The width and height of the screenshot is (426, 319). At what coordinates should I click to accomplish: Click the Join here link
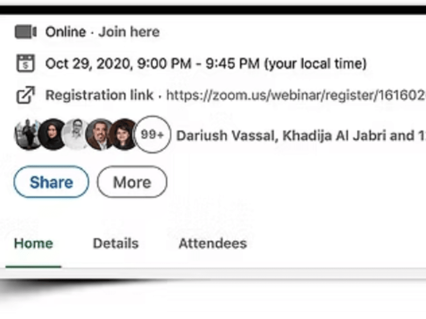click(129, 32)
